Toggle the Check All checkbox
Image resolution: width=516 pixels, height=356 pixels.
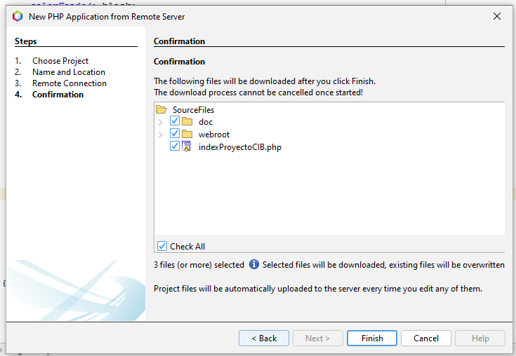tap(162, 246)
